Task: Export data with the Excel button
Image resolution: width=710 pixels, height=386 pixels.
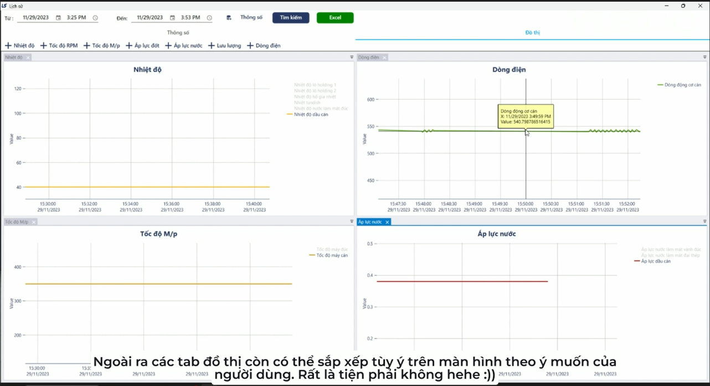Action: point(335,18)
